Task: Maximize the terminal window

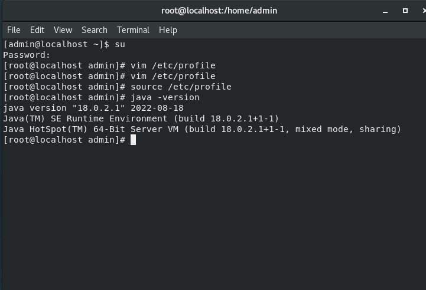Action: click(x=405, y=11)
